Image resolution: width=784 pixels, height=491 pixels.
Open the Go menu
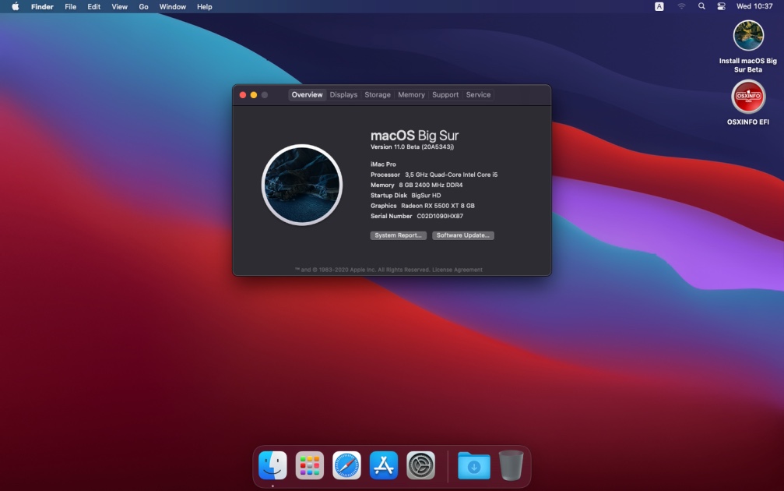coord(143,6)
